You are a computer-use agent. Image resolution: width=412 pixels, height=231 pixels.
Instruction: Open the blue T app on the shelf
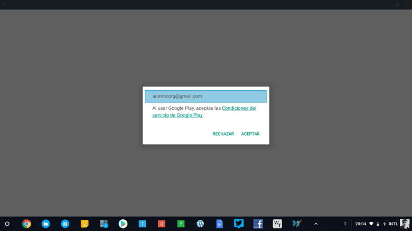click(143, 224)
